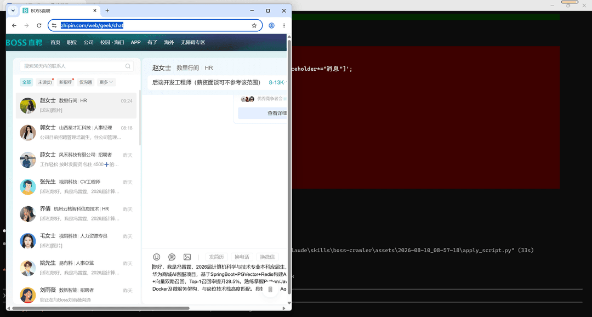Open the 首页 nav item
Viewport: 592px width, 317px height.
point(55,42)
